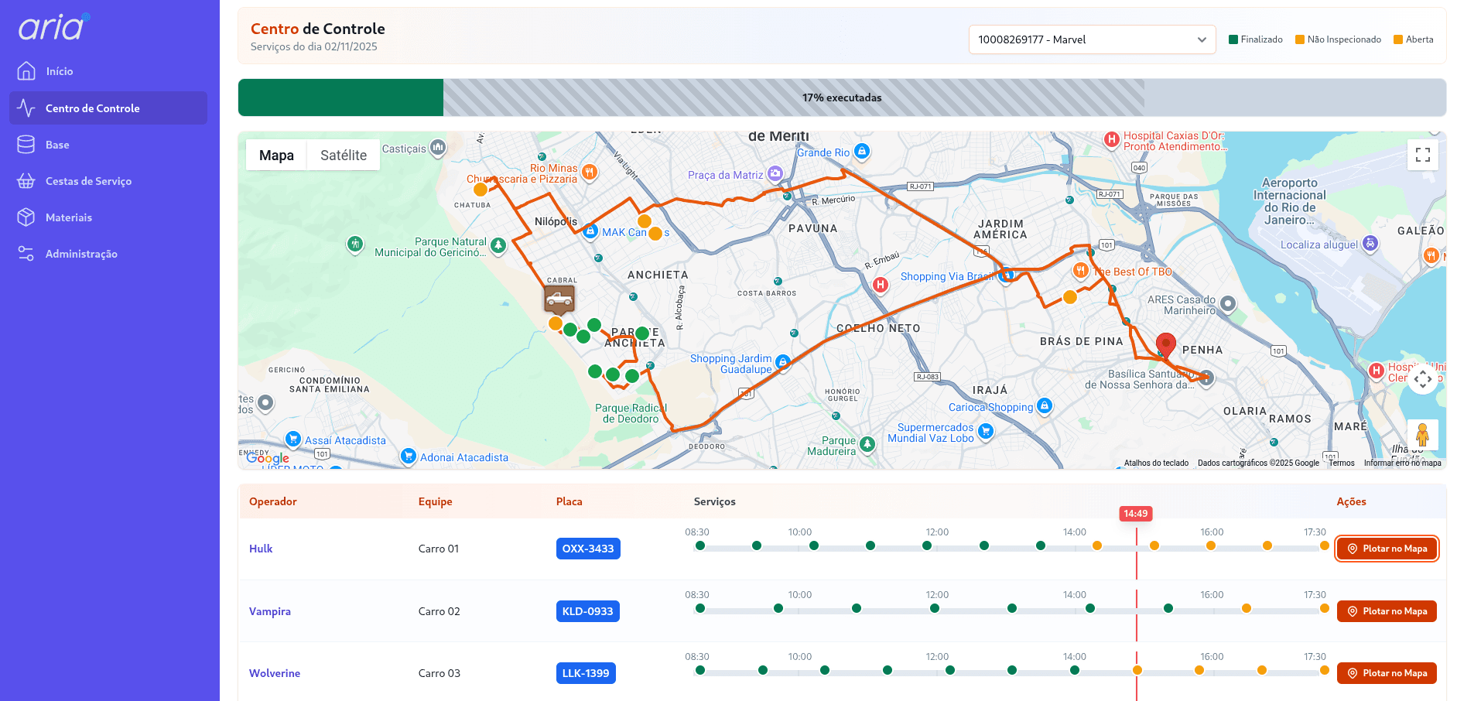This screenshot has width=1457, height=701.
Task: Click the Cestas de Serviço basket icon
Action: [x=26, y=181]
